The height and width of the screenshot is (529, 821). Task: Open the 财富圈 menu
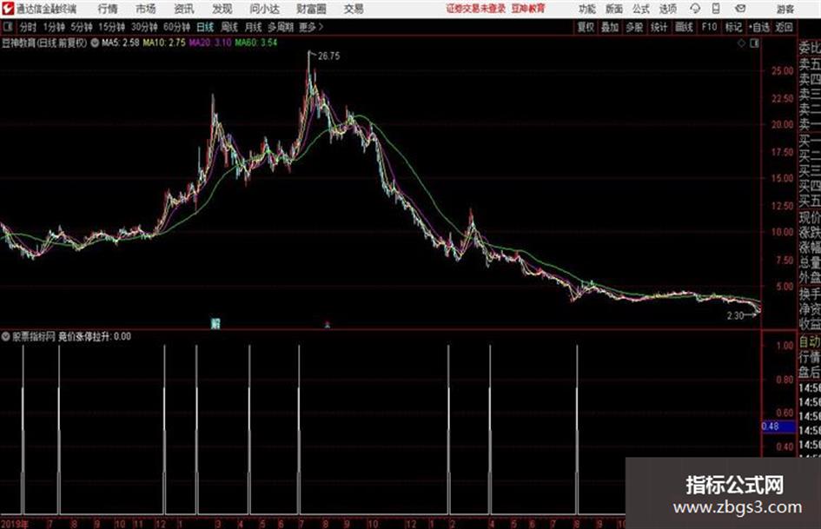(311, 9)
